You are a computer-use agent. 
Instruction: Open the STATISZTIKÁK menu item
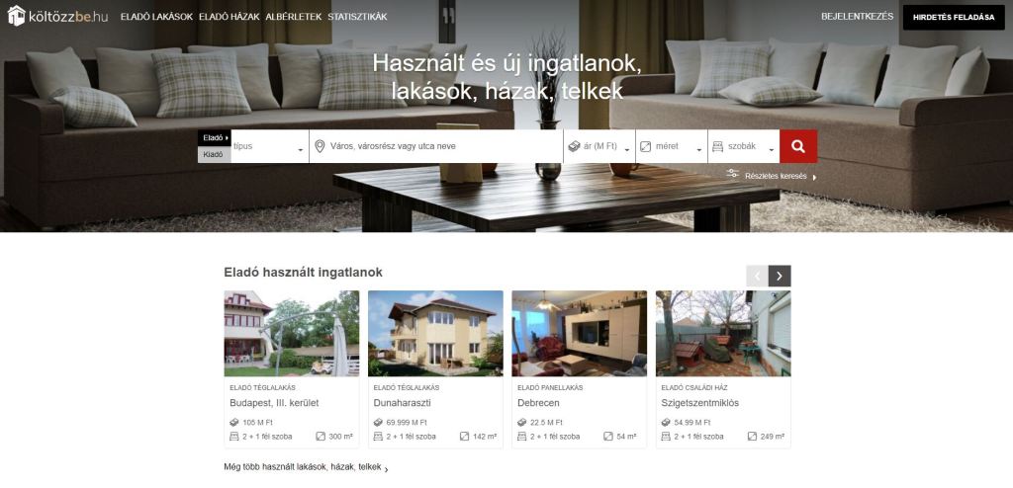click(357, 17)
